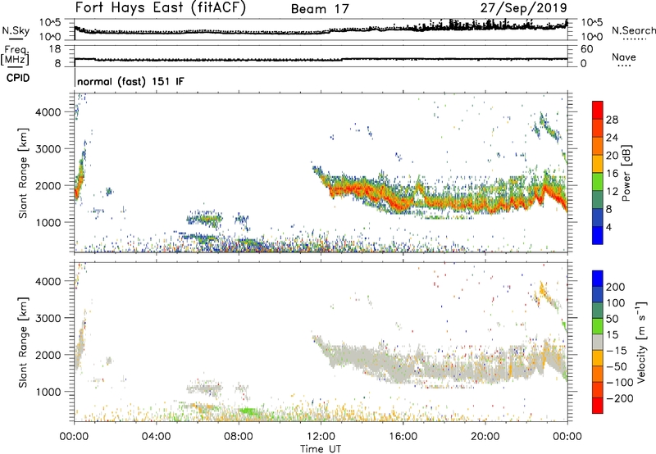Image resolution: width=656 pixels, height=454 pixels.
Task: Click the 'Nave' legend label
Action: point(623,57)
